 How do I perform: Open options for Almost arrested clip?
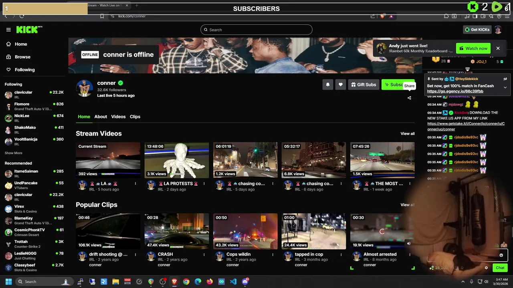[410, 254]
